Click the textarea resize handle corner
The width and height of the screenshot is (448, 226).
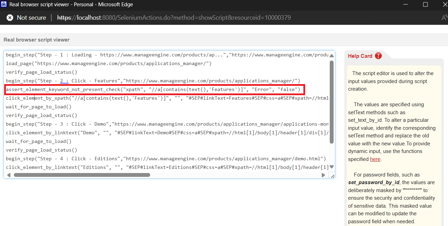333,176
